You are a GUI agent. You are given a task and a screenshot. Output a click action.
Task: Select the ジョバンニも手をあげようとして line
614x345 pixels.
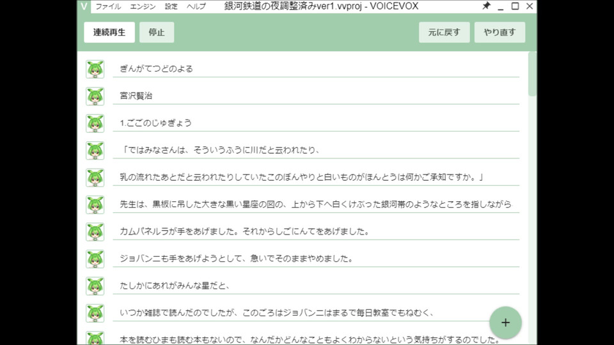pyautogui.click(x=316, y=259)
